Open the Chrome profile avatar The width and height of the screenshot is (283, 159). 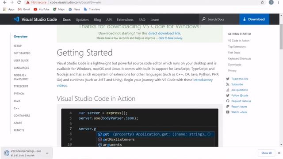point(271,2)
